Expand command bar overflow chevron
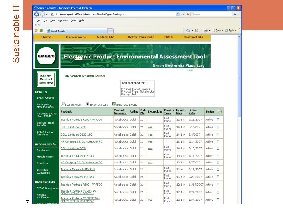Viewport: 283px width, 212px height. (x=239, y=29)
